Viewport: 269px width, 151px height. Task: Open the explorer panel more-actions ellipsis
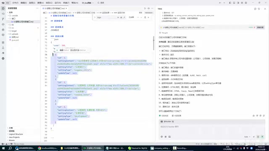pyautogui.click(x=37, y=8)
